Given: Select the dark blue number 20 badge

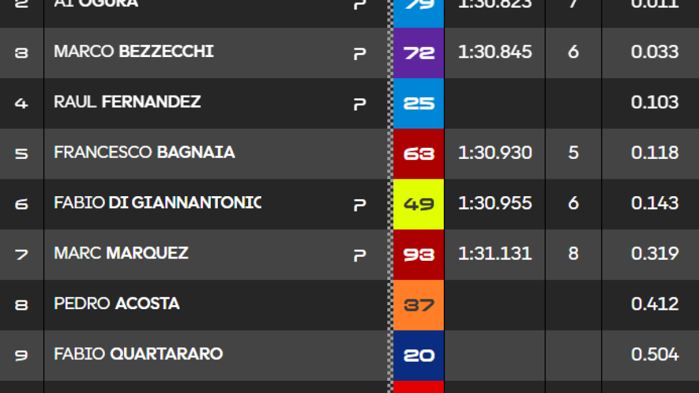Looking at the screenshot, I should 419,355.
